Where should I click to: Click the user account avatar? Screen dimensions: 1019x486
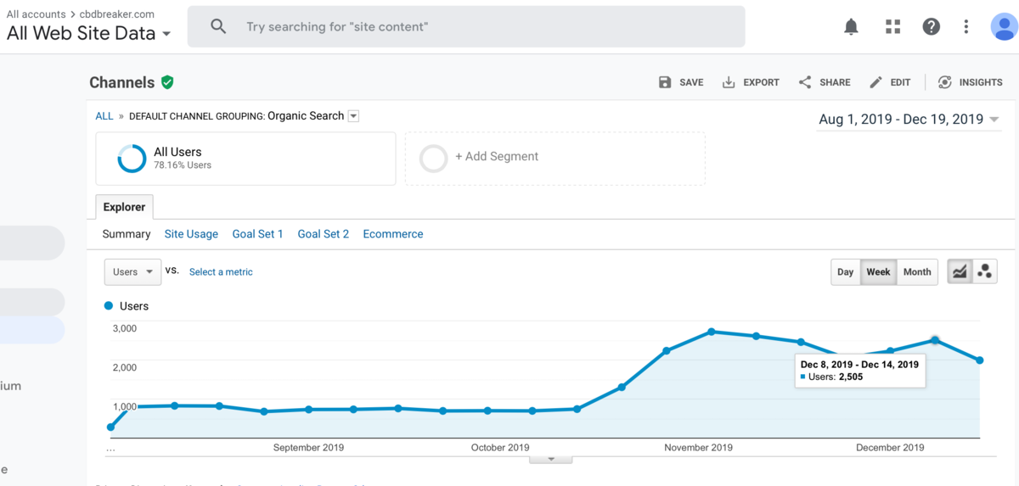(1004, 27)
